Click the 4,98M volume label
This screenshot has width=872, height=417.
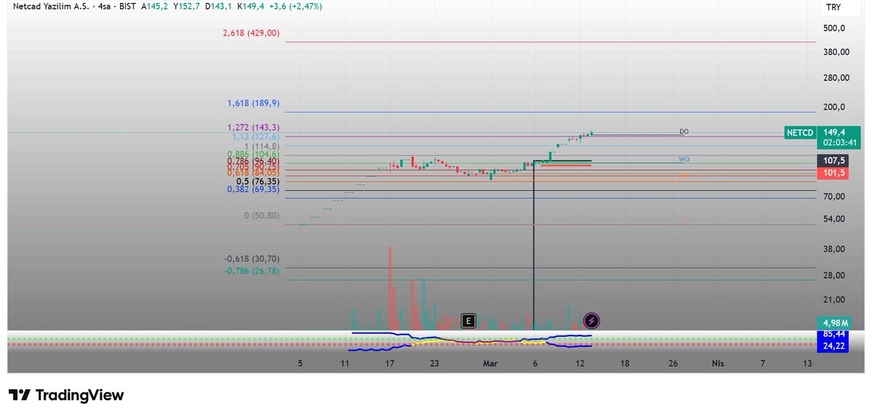click(x=836, y=323)
